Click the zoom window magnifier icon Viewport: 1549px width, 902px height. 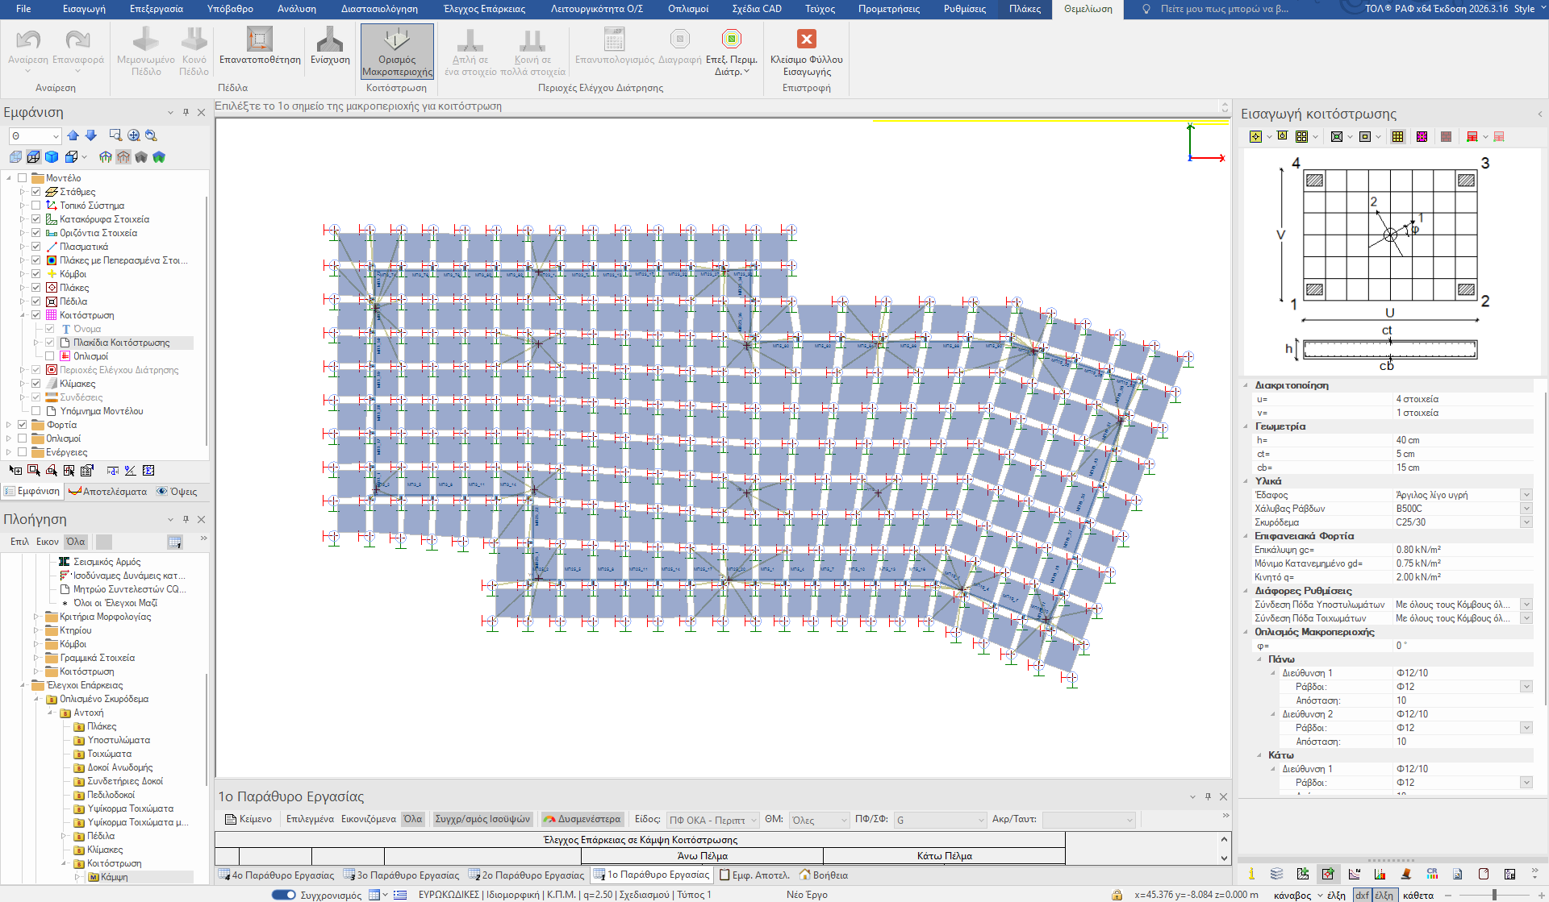click(115, 135)
